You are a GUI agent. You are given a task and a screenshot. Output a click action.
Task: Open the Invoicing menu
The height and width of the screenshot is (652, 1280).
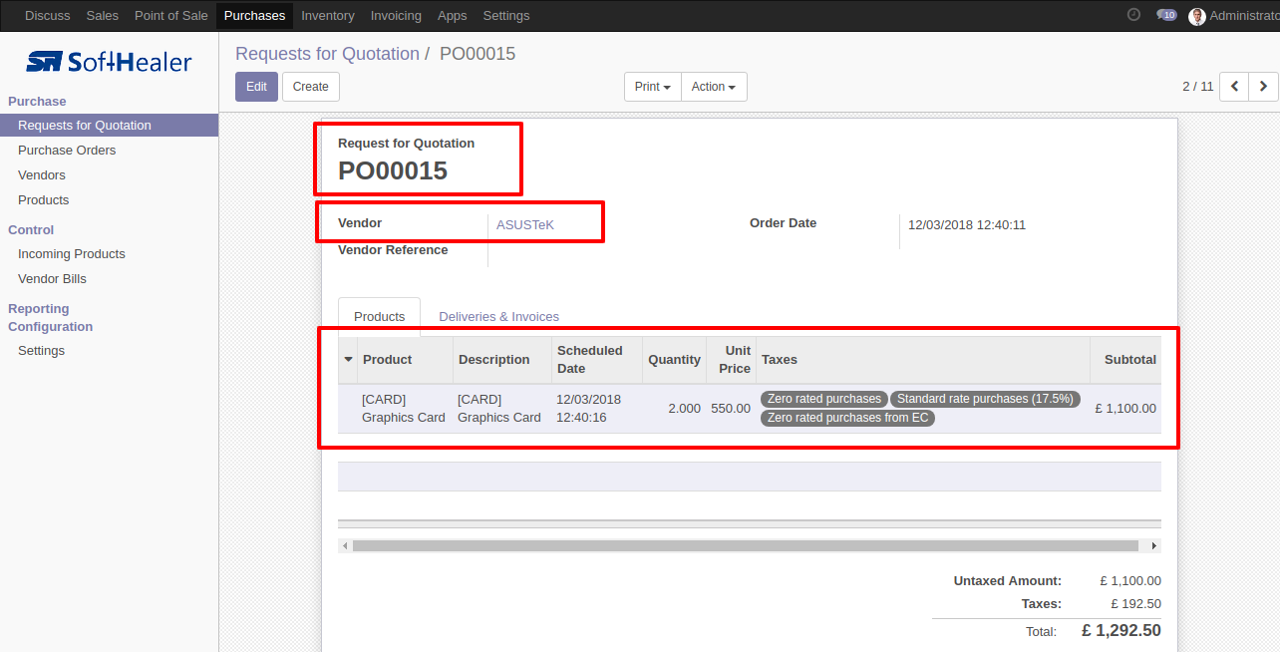[396, 15]
